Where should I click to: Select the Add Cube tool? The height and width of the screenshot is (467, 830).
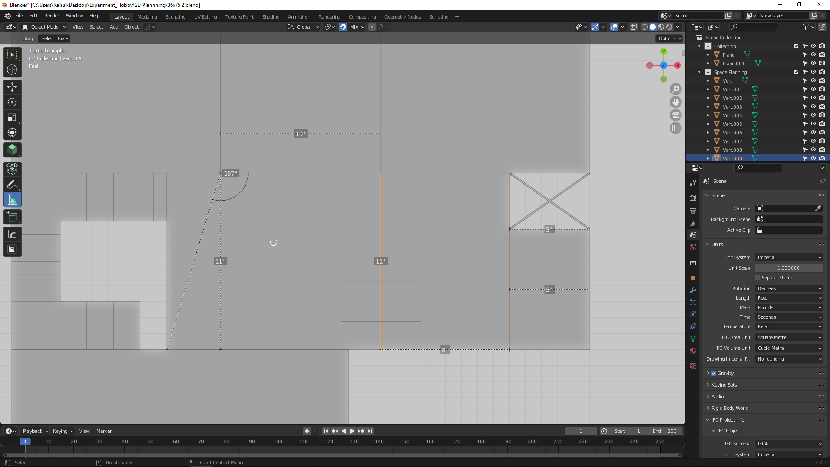12,217
